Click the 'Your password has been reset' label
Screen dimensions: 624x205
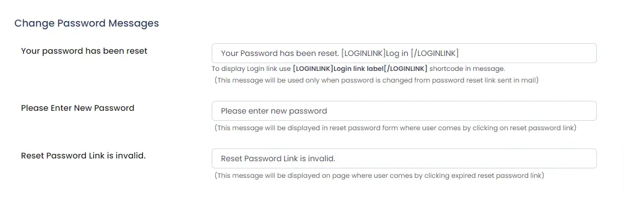point(84,51)
